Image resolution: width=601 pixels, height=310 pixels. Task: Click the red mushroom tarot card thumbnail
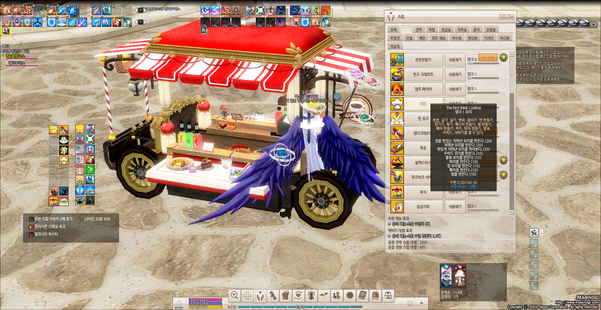(x=460, y=276)
